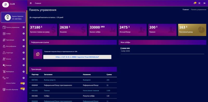The height and width of the screenshot is (102, 208).
Task: Click the Транзакции sidebar icon
Action: coord(4,40)
